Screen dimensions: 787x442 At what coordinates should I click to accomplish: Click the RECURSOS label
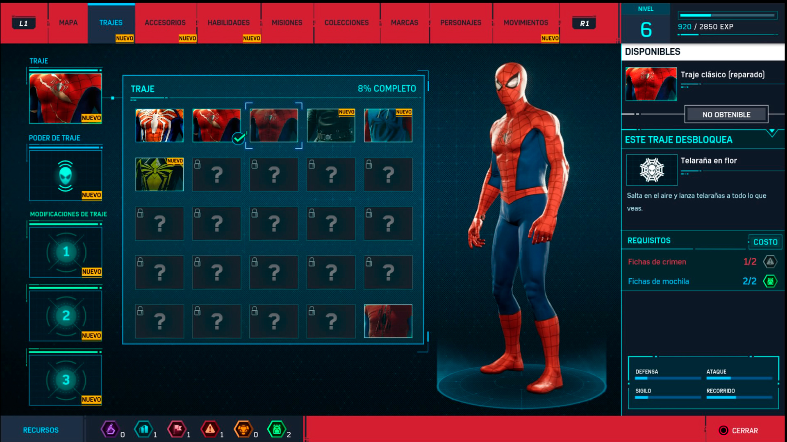click(41, 430)
